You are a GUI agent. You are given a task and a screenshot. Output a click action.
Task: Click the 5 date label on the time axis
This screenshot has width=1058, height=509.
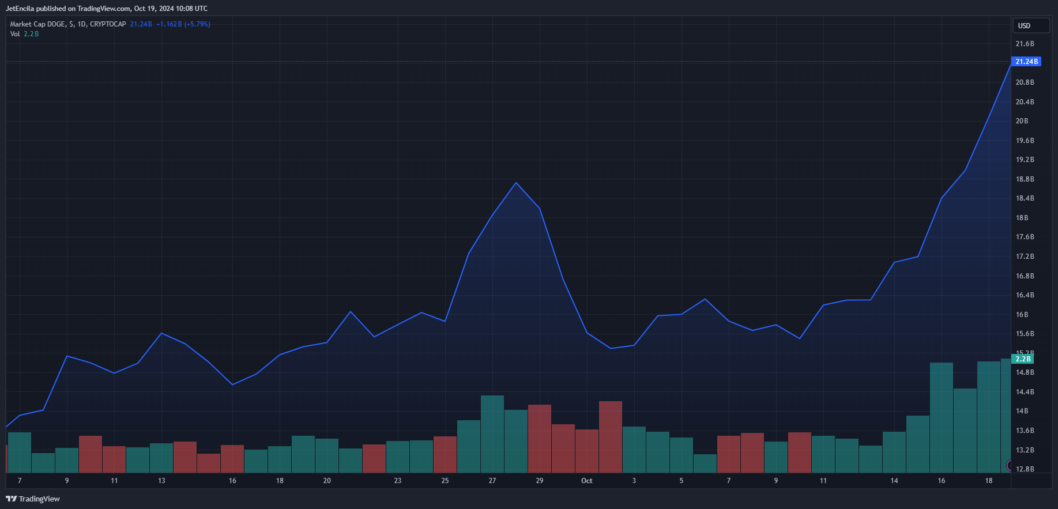pos(682,481)
